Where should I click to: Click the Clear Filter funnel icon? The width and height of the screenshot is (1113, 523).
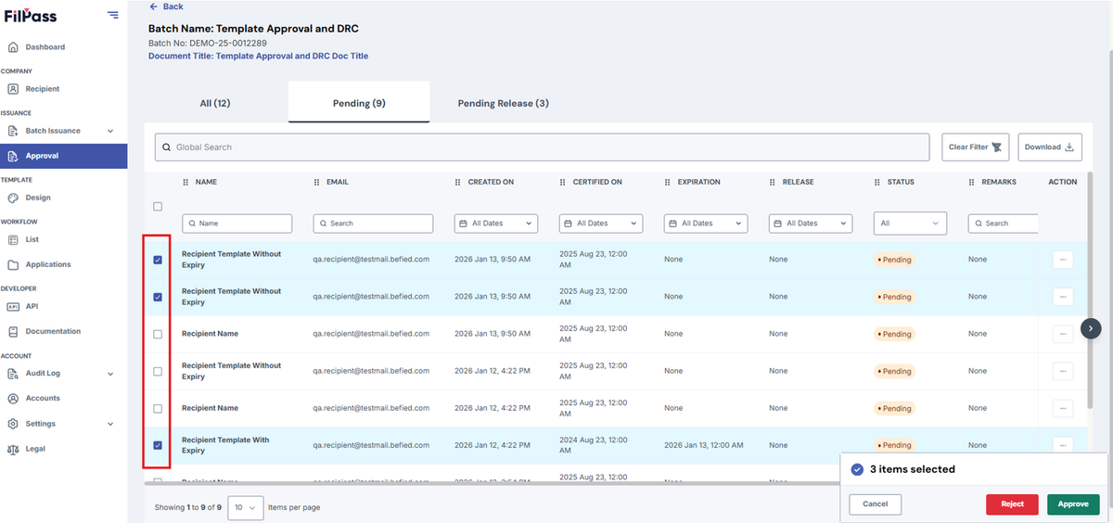coord(997,147)
